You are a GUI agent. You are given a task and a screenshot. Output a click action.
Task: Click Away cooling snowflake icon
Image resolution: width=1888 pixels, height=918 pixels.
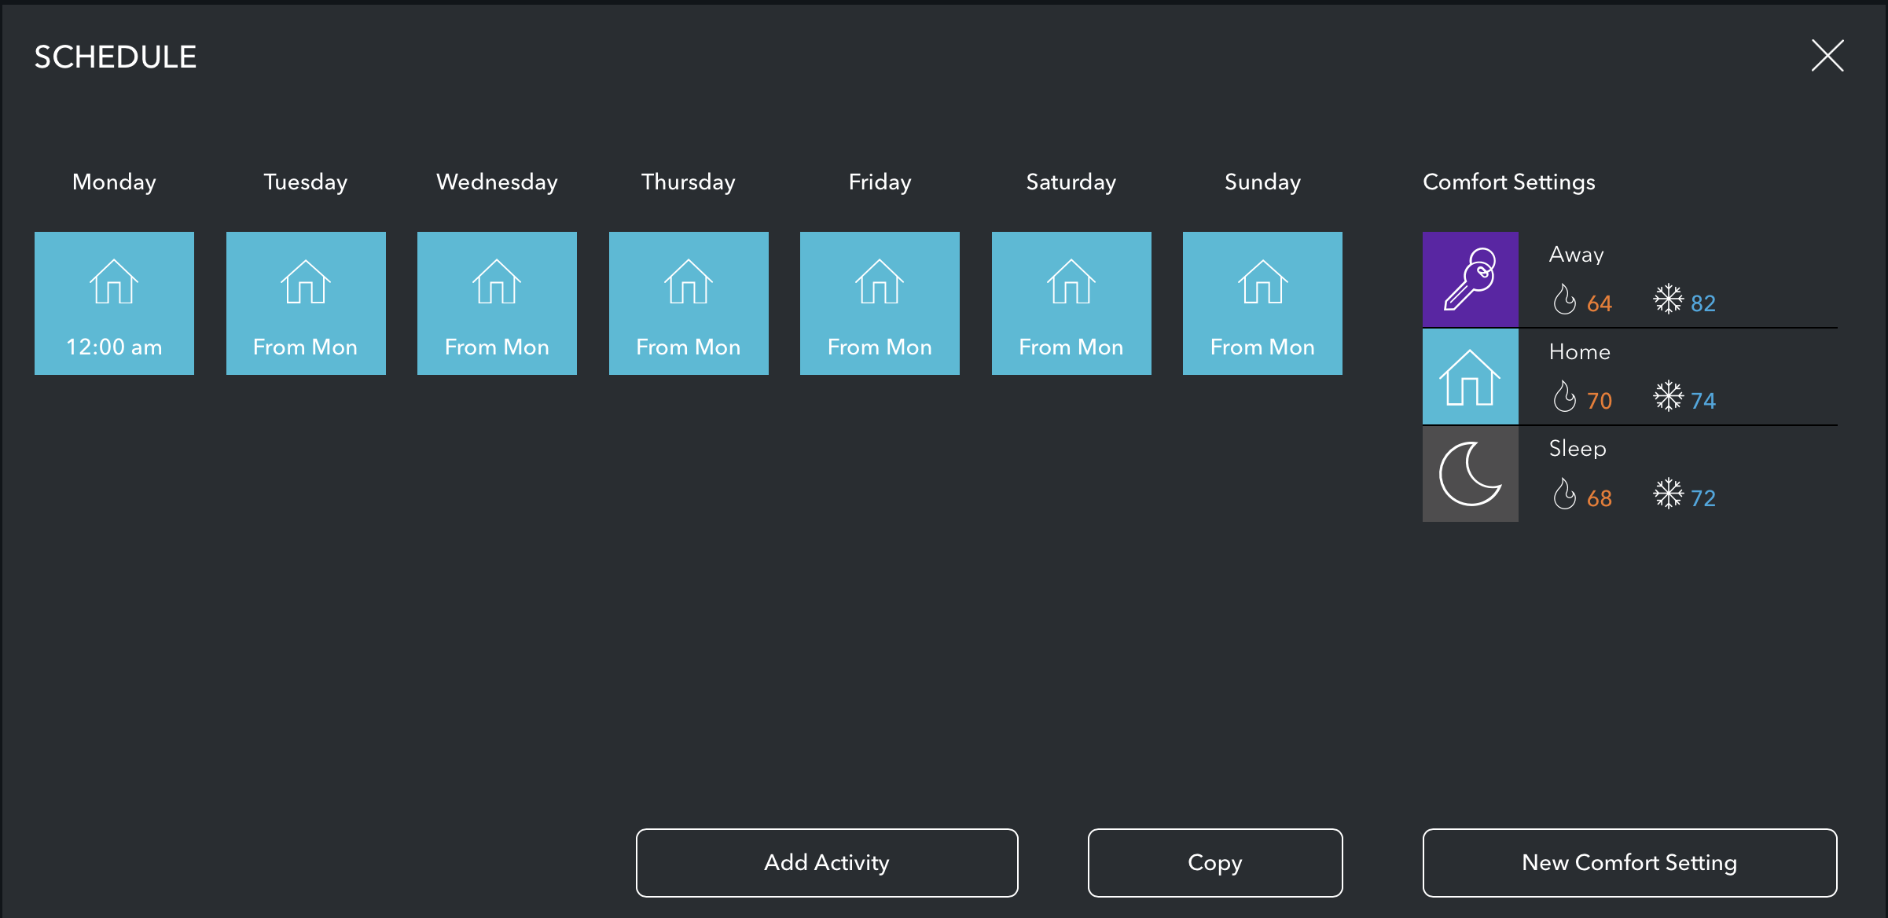coord(1668,300)
